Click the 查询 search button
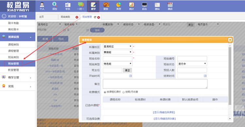The image size is (245, 127). 97,30
